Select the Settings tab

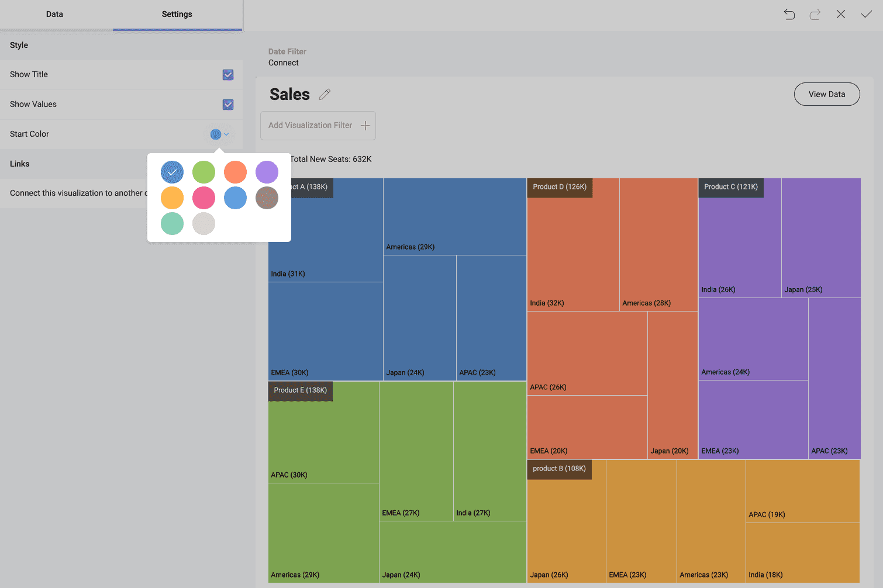[177, 14]
